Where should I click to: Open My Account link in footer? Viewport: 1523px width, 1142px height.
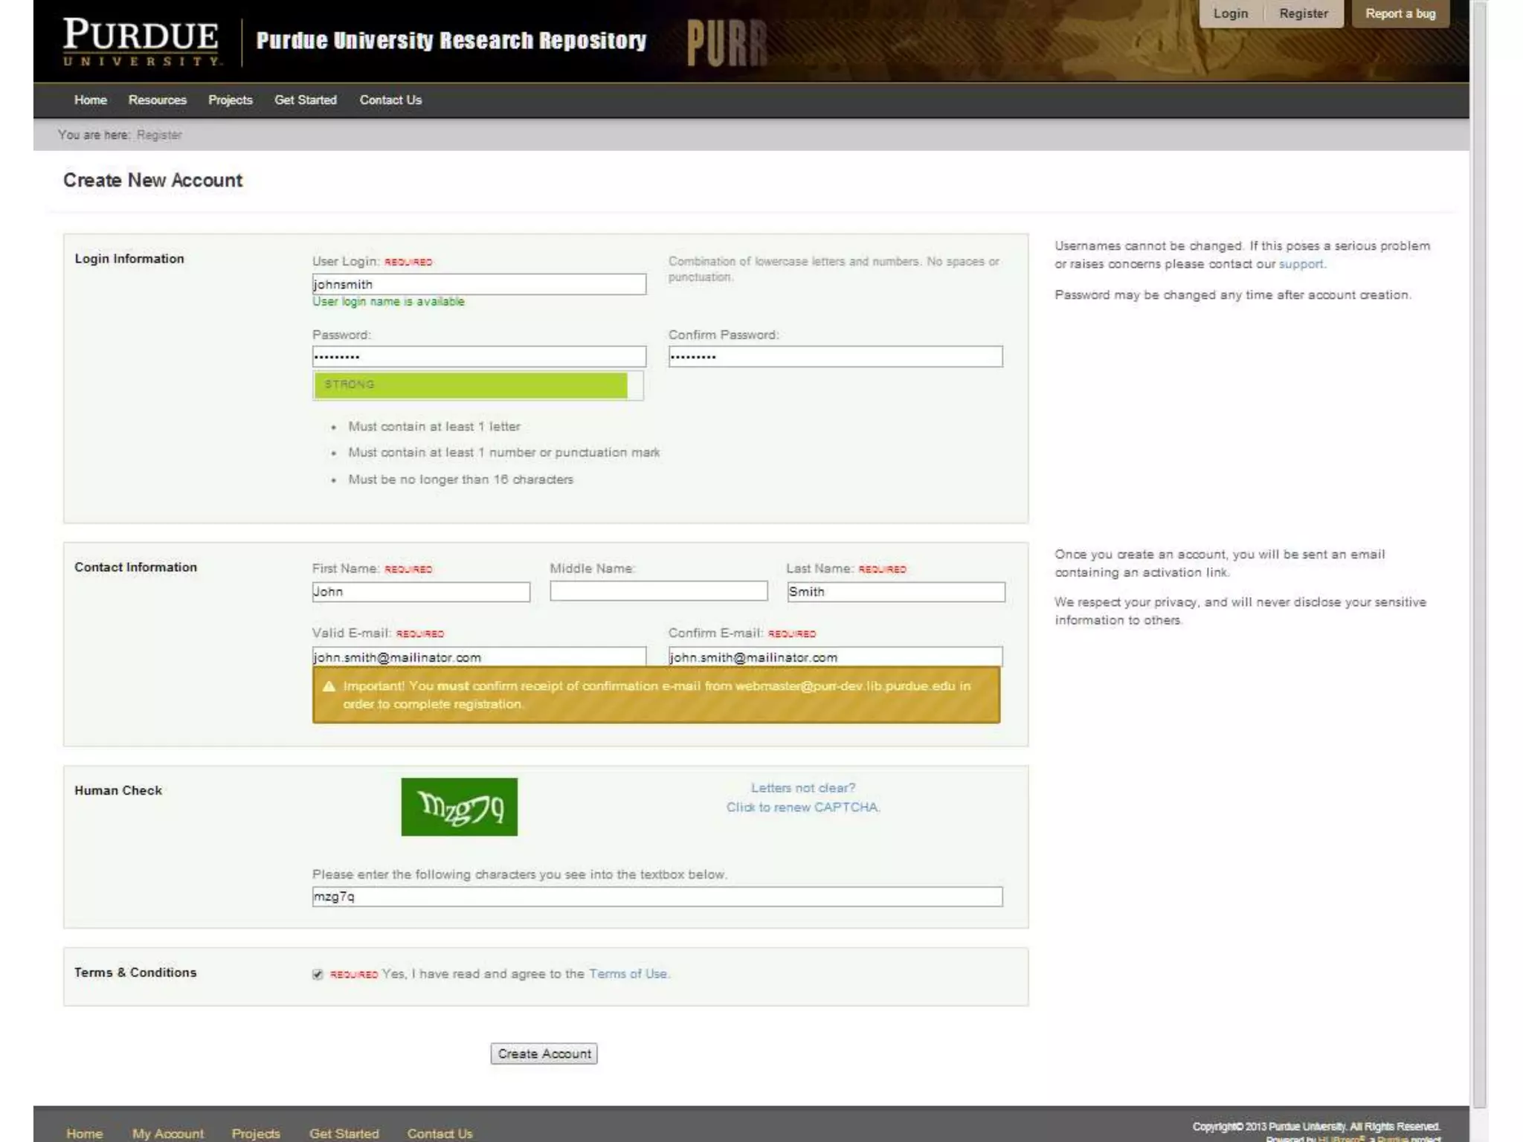[x=167, y=1133]
